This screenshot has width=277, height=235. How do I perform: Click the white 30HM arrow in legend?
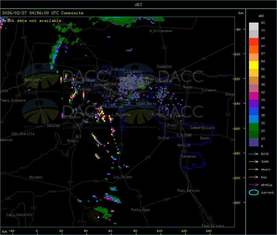[x=254, y=162]
